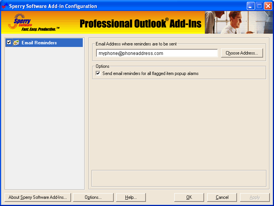
Task: Click the Professional Outlook Add-Ins banner title
Action: point(140,23)
